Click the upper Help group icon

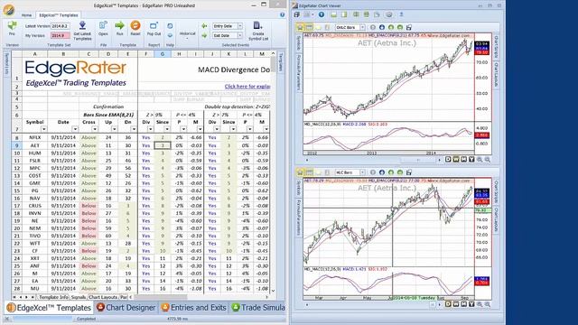[170, 26]
